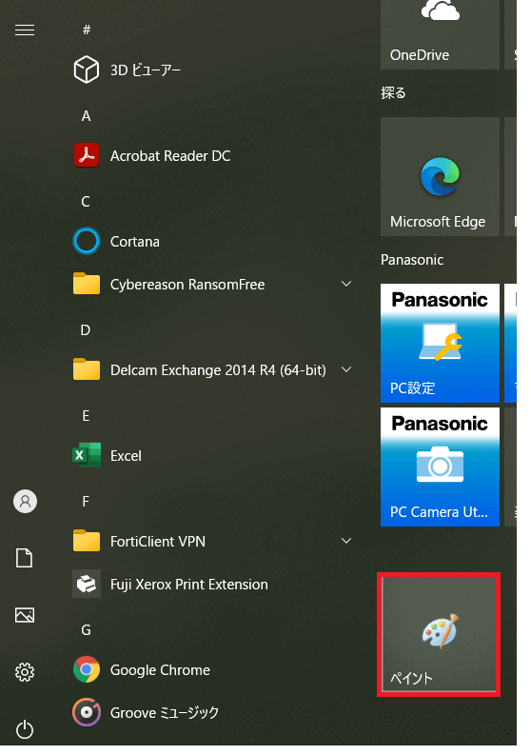Image resolution: width=531 pixels, height=755 pixels.
Task: Launch Groove ミュージック
Action: (212, 712)
